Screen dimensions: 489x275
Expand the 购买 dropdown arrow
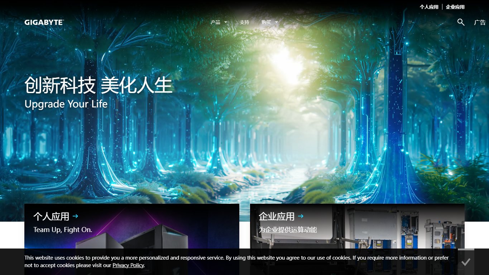(276, 22)
